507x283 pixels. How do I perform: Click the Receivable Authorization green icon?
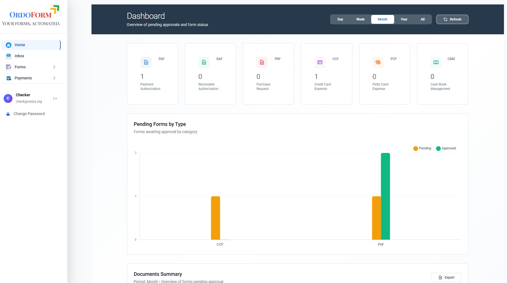pos(204,62)
